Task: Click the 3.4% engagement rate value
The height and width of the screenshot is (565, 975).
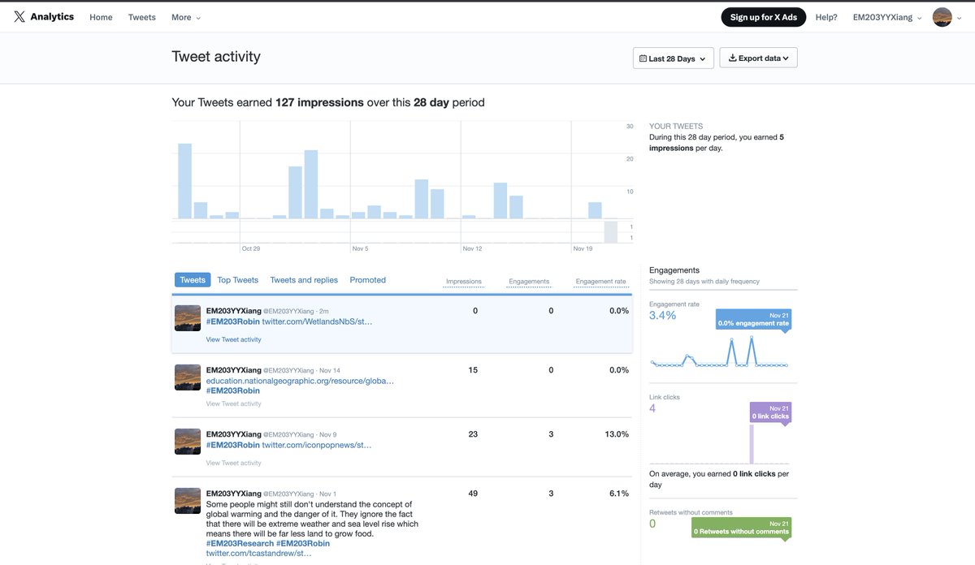Action: tap(663, 316)
